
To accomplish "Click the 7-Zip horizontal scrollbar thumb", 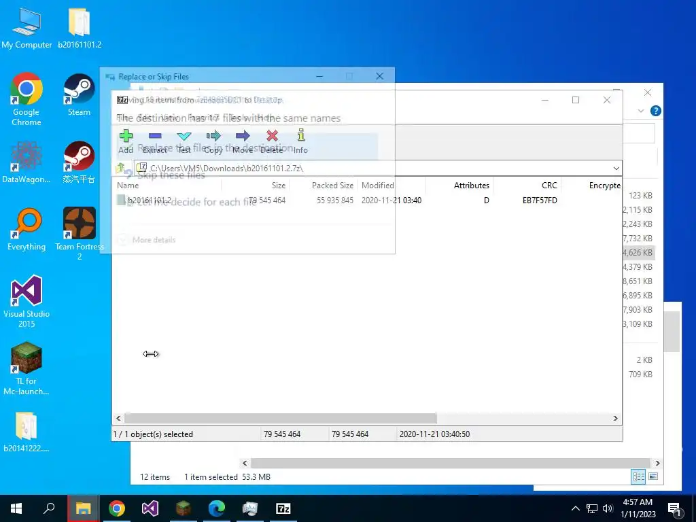I will click(281, 418).
